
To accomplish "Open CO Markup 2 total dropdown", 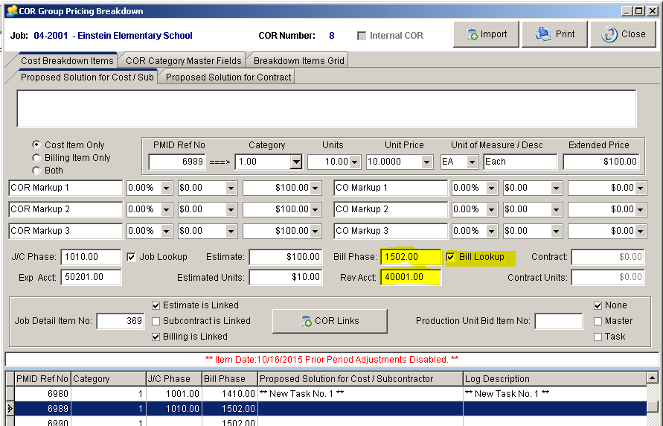I will click(x=641, y=209).
